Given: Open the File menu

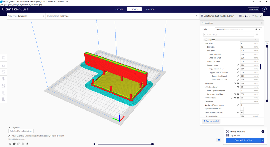Looking at the screenshot, I should 2,5.
